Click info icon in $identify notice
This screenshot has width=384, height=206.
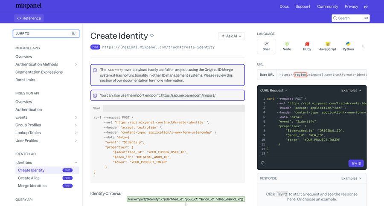point(95,70)
